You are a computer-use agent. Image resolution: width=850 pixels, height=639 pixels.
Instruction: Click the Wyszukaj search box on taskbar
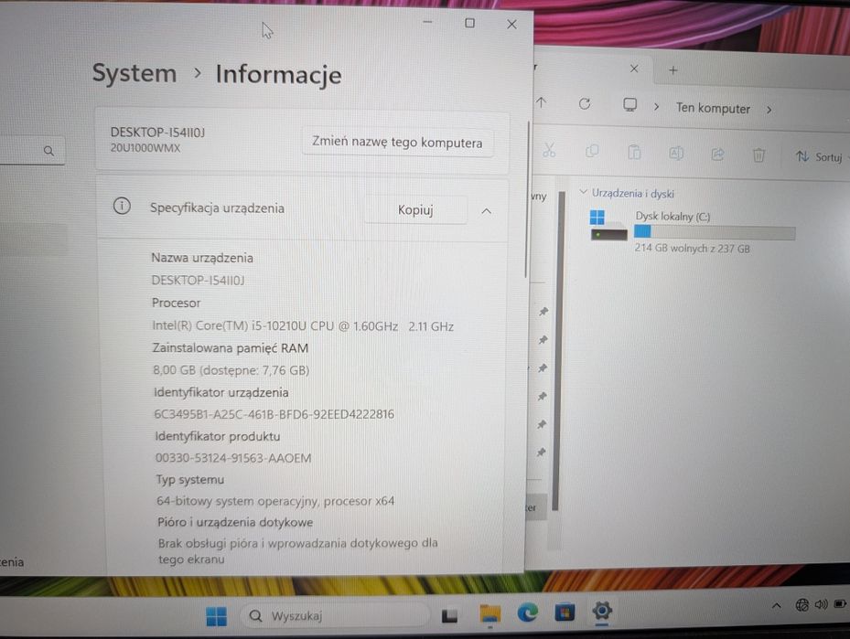pos(334,616)
